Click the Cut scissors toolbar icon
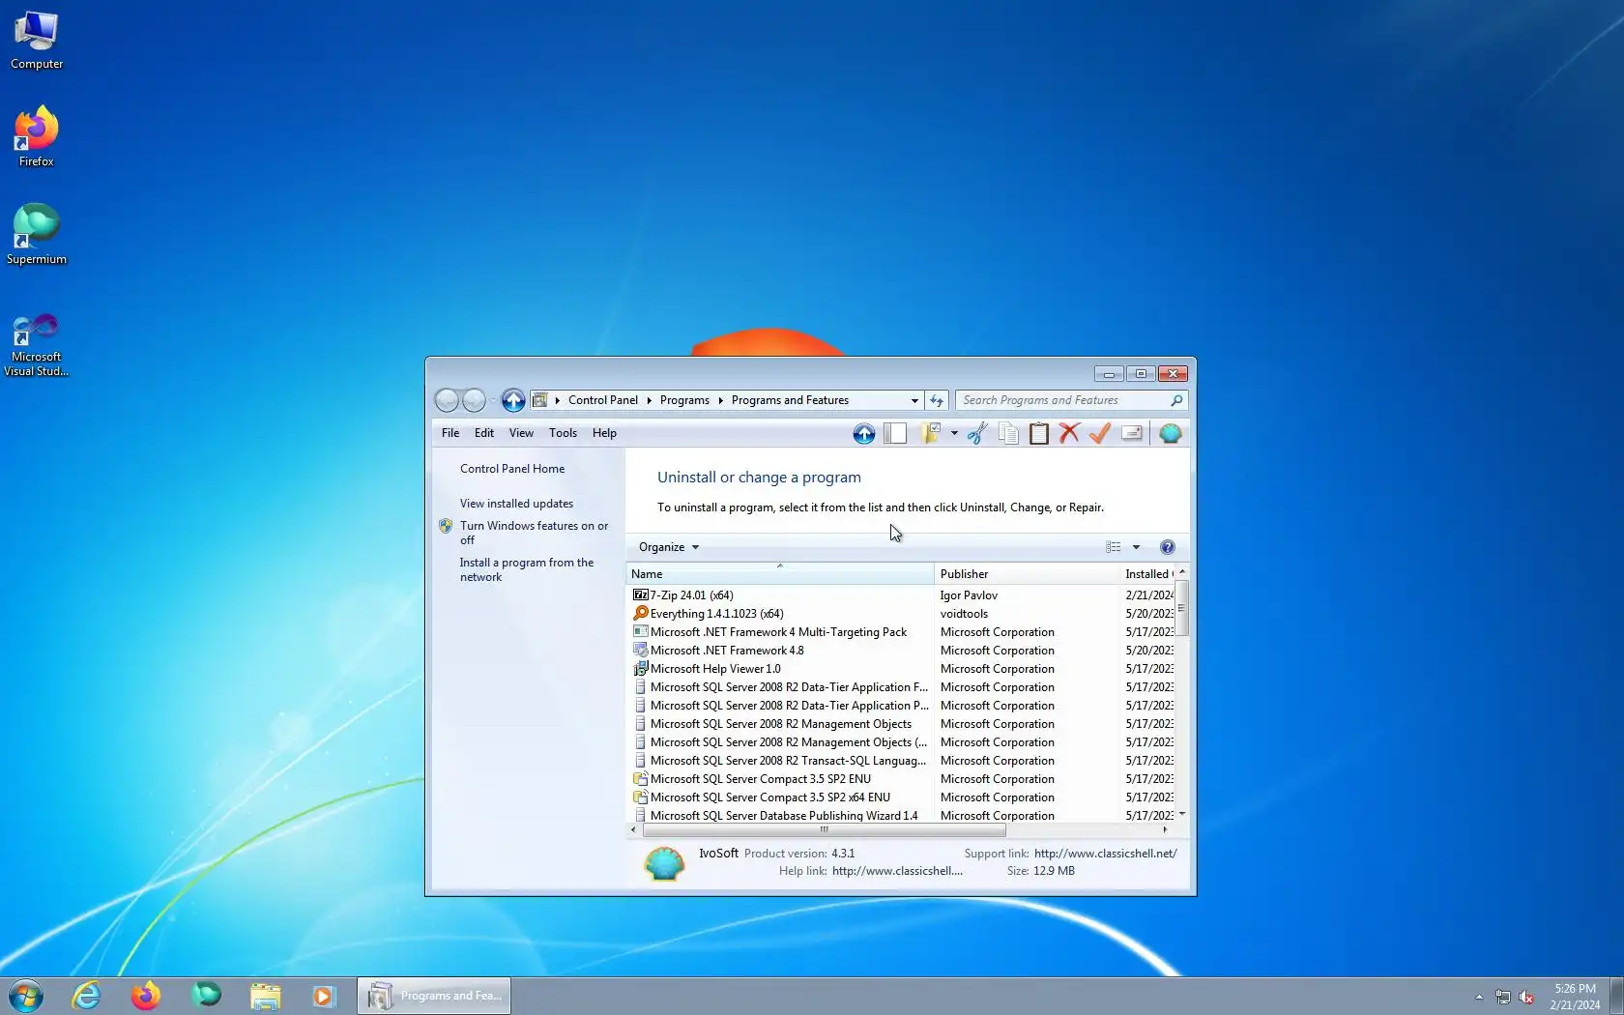This screenshot has height=1015, width=1624. pyautogui.click(x=977, y=433)
